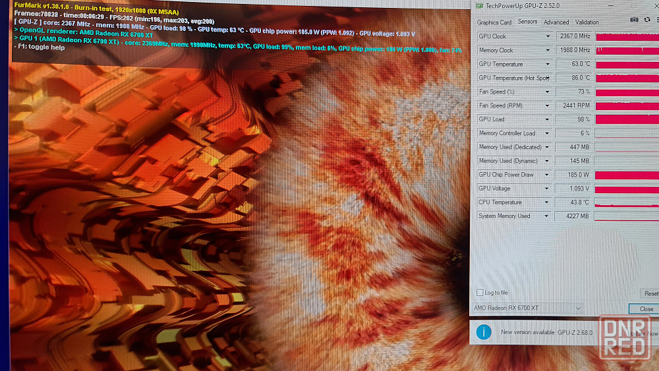Click the Close button in GPU-Z
The width and height of the screenshot is (659, 371).
click(x=646, y=309)
